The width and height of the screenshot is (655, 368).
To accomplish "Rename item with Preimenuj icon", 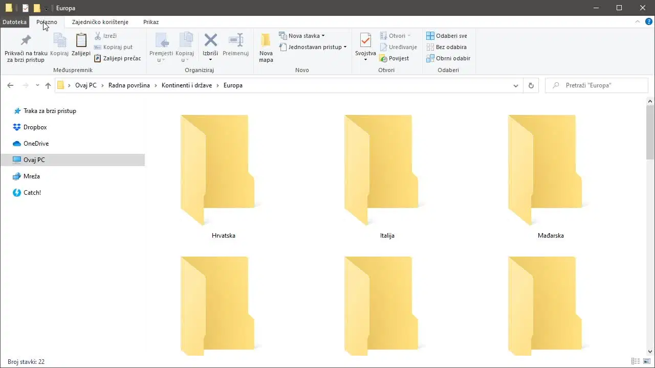I will 235,40.
